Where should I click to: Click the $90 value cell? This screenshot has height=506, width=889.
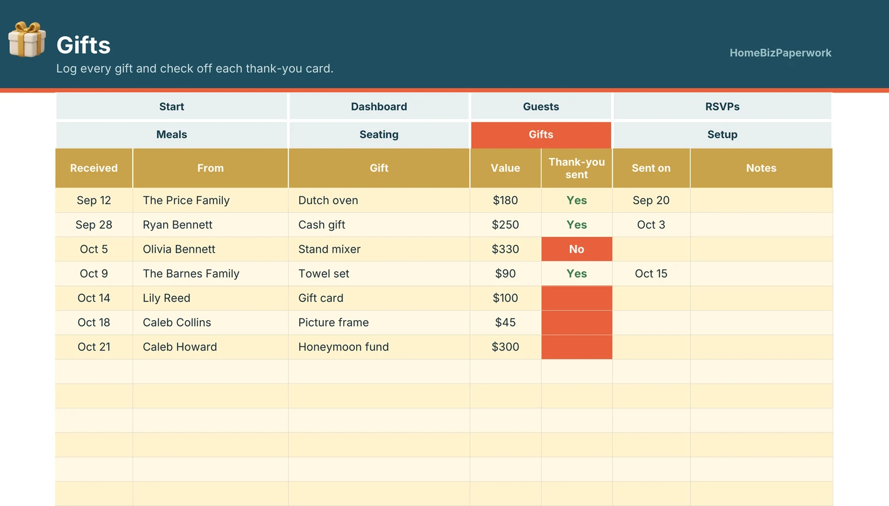[506, 273]
